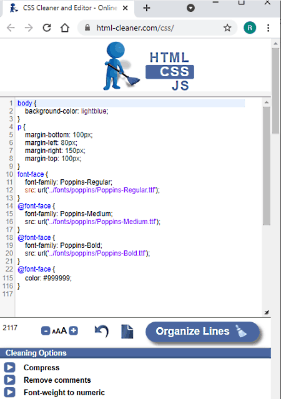281x399 pixels.
Task: Switch to the JS cleaner
Action: (180, 86)
